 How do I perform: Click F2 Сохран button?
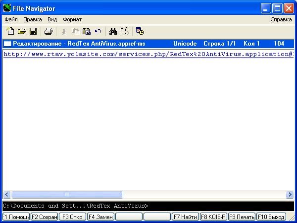coord(44,217)
